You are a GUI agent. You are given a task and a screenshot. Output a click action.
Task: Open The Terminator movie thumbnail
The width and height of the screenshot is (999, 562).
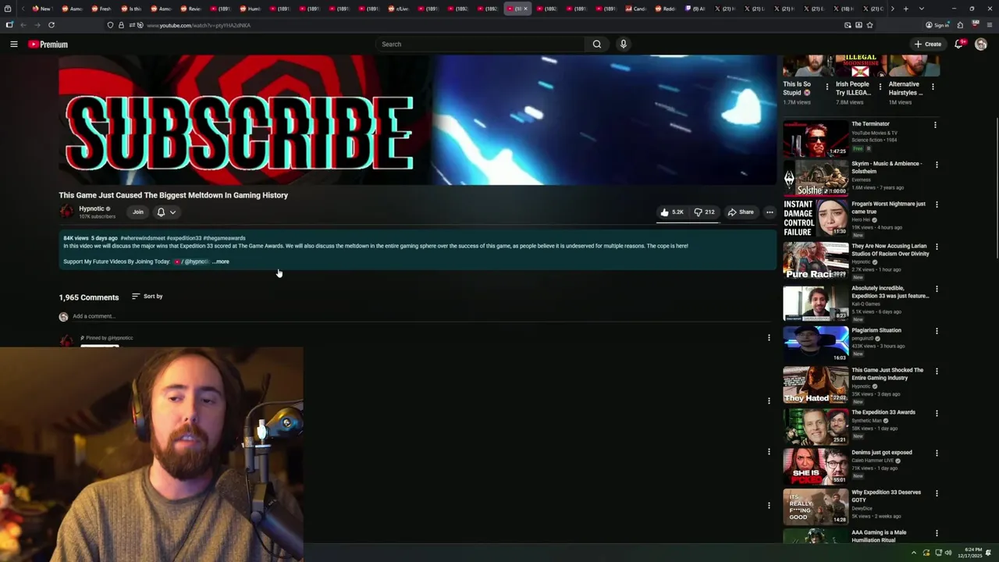tap(816, 138)
